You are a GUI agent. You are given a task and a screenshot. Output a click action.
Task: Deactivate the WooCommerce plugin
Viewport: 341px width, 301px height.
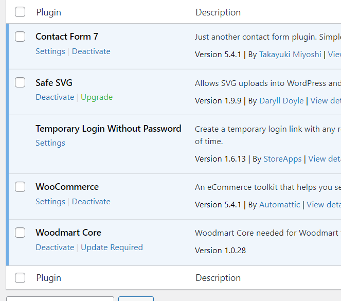[x=91, y=202]
